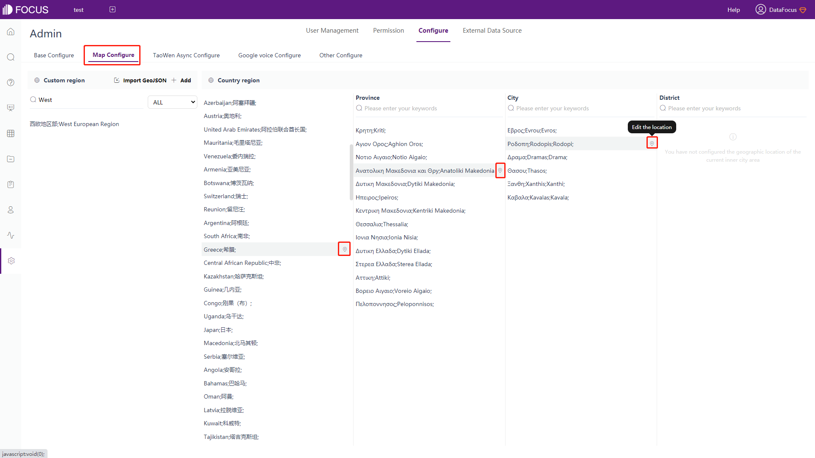Viewport: 815px width, 458px height.
Task: Edit location pin for Greece
Action: (x=345, y=249)
